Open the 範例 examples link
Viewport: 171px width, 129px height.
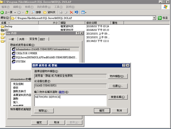pyautogui.click(x=62, y=92)
